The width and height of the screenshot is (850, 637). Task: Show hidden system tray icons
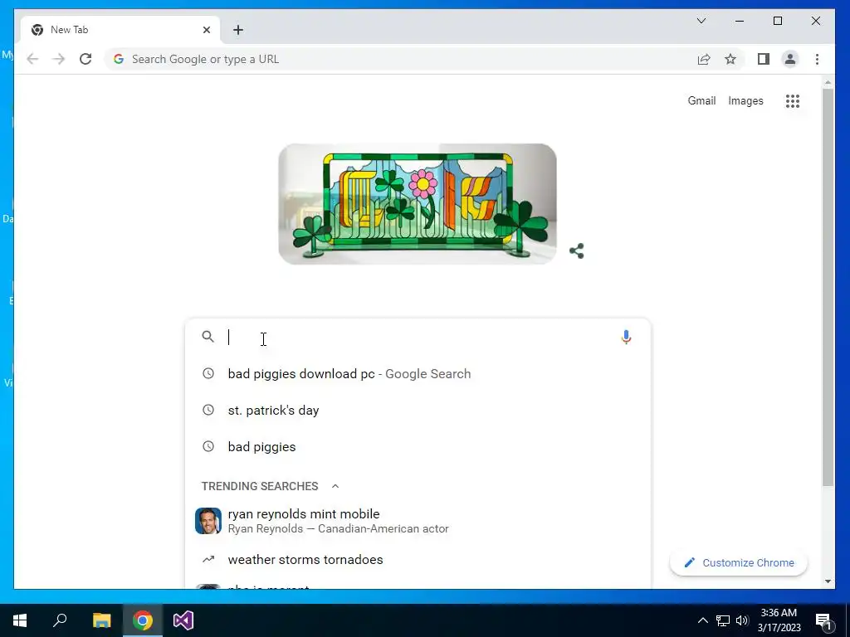pos(702,620)
